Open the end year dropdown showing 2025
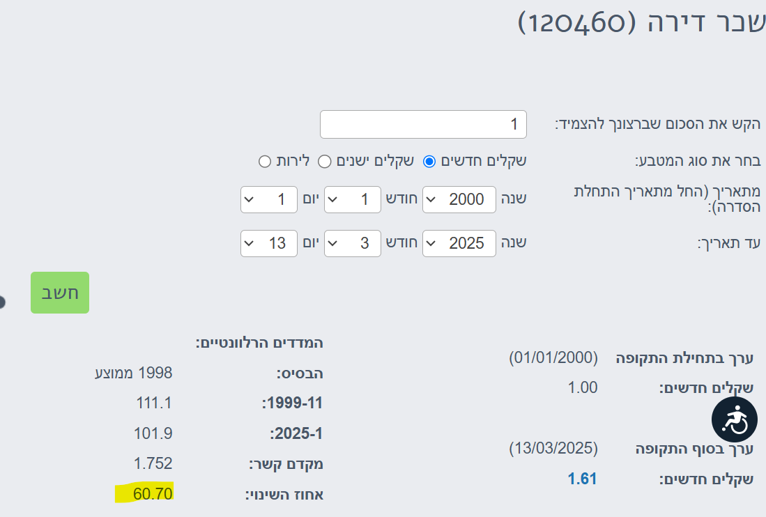 pyautogui.click(x=459, y=243)
